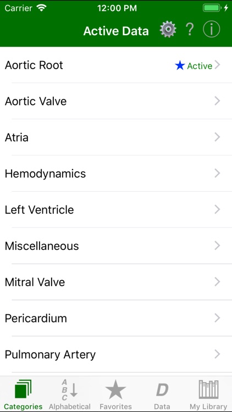Viewport: 232px width, 412px height.
Task: Open the info circle icon
Action: (211, 30)
